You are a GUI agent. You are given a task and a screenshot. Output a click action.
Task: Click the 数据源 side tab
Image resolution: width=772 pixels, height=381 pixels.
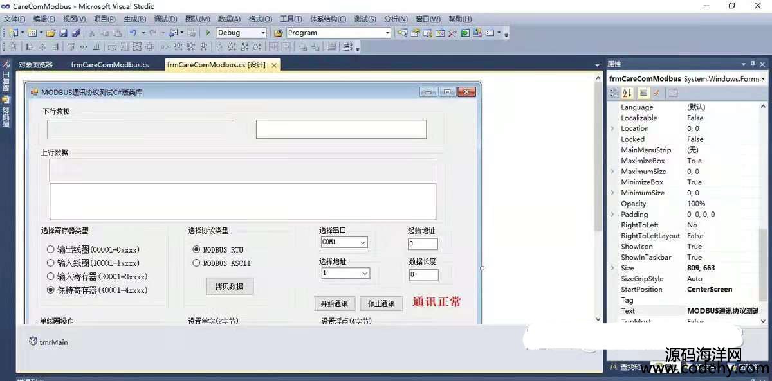(6, 113)
